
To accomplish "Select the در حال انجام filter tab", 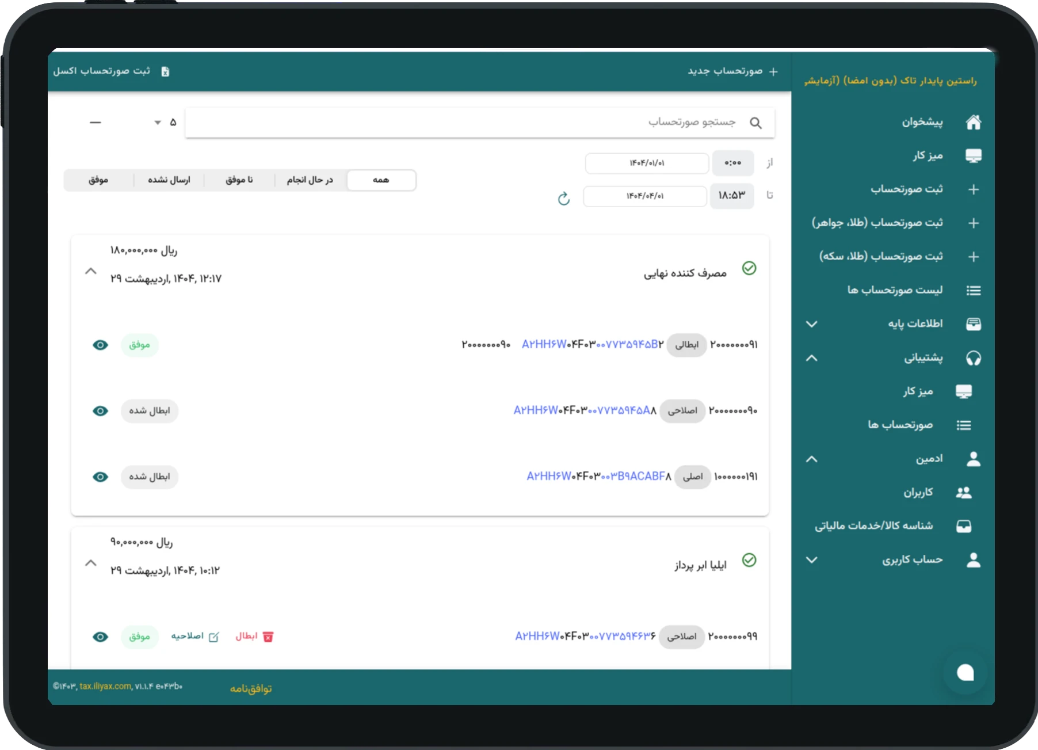I will 310,180.
